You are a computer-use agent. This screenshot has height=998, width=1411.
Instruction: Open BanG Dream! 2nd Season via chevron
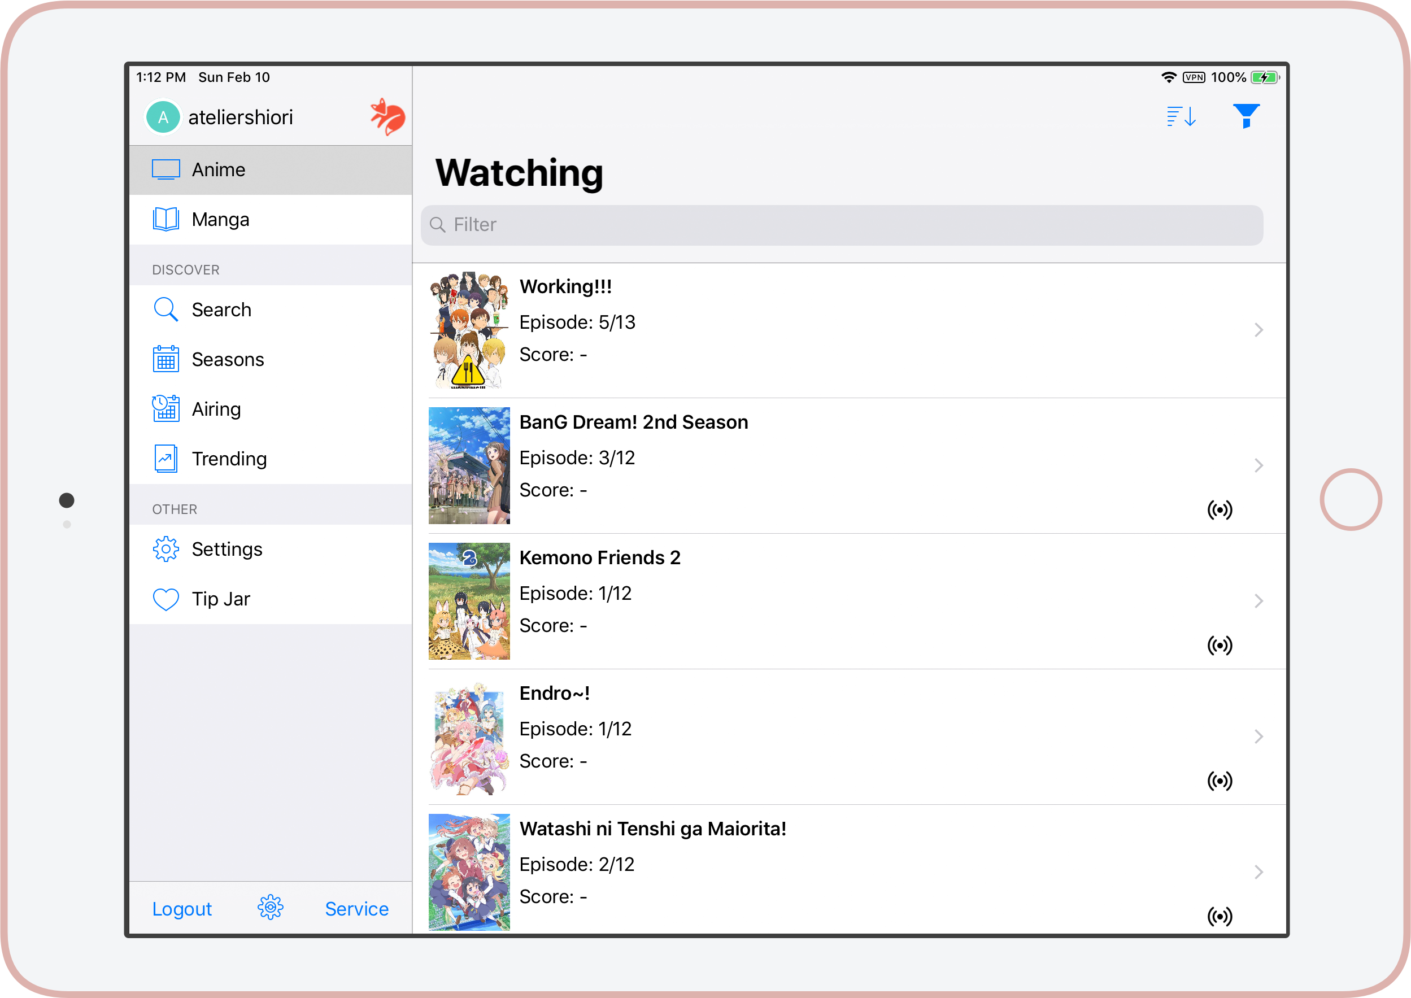point(1258,465)
